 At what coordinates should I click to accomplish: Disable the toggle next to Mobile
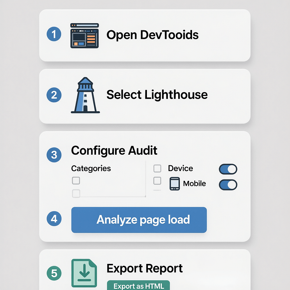point(228,185)
